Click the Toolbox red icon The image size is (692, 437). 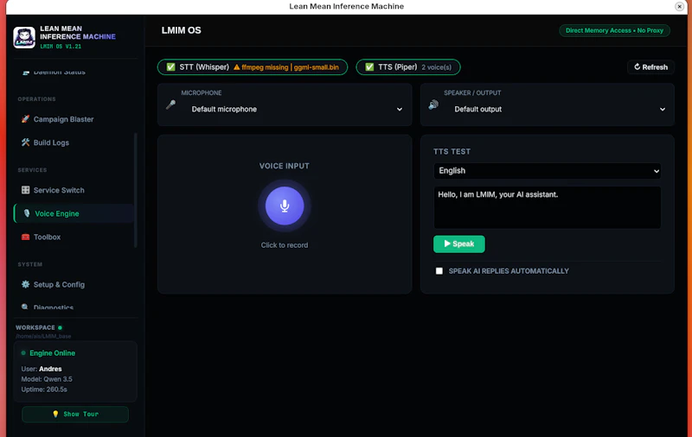pos(26,237)
